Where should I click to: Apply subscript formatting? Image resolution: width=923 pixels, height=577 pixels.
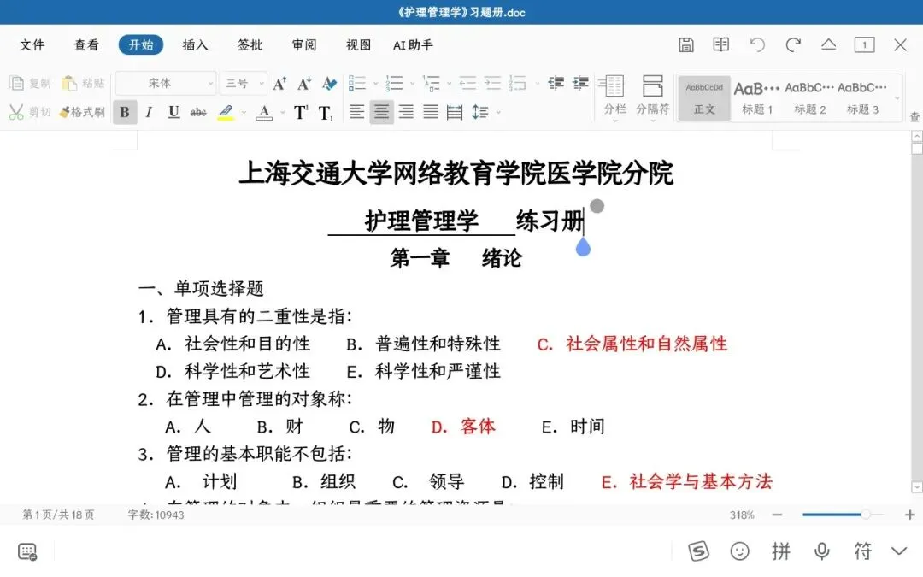326,113
